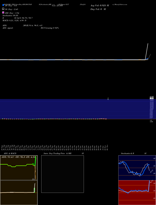
Task: Click the white 50 Day EMA legend swatch
Action: click(3, 9)
